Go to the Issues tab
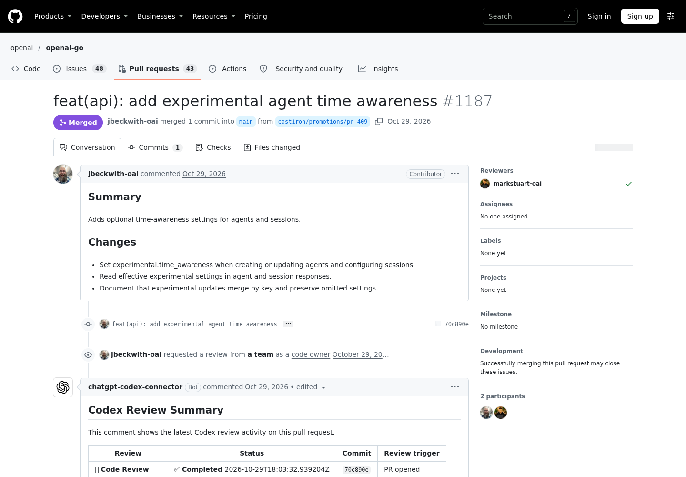Viewport: 686px width, 477px height. [x=79, y=69]
